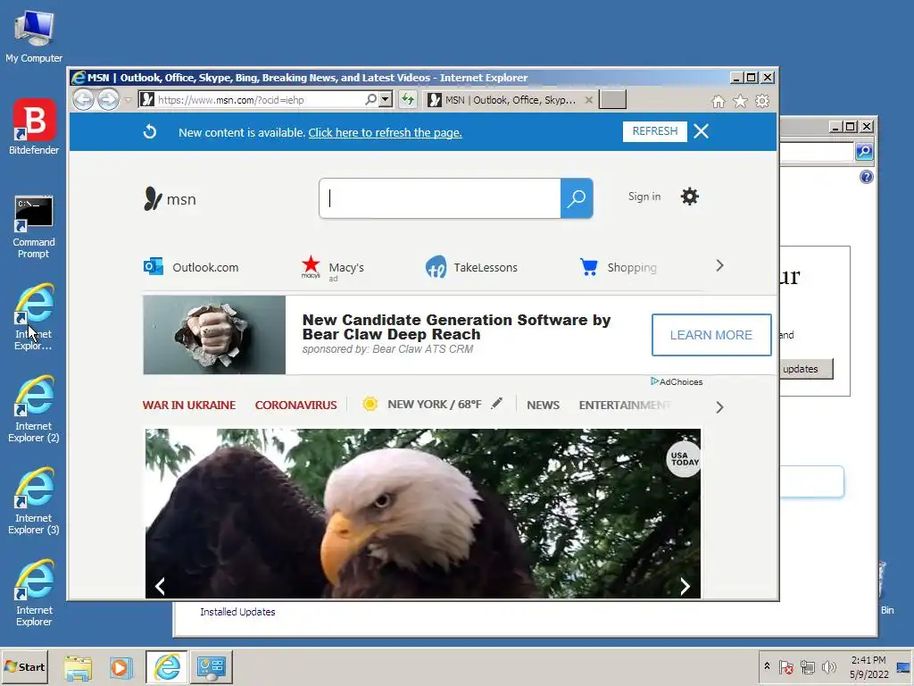Open volume speaker tray icon

coord(828,666)
